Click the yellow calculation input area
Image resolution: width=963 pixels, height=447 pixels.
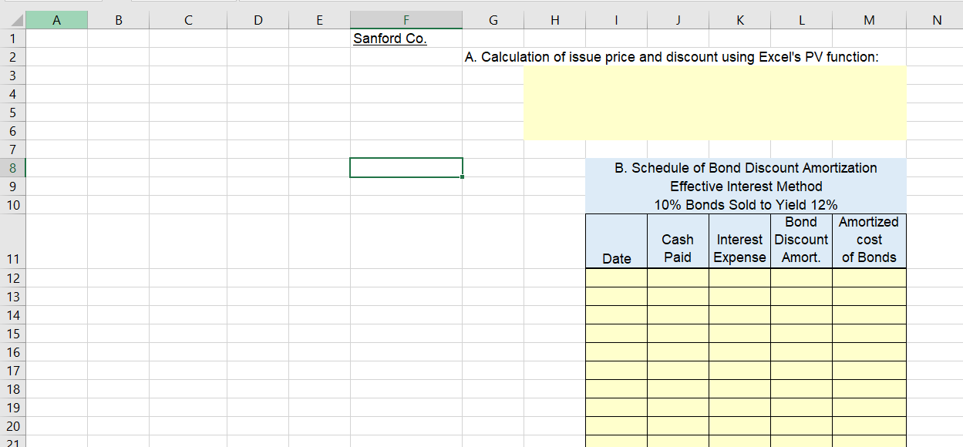click(x=715, y=103)
